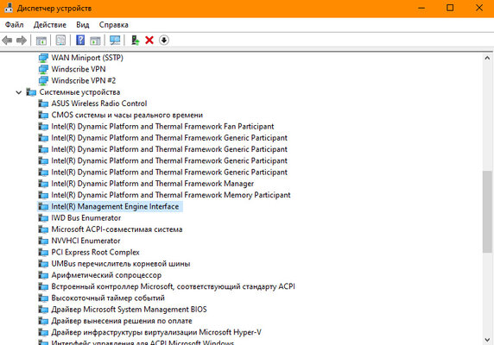Click the blue Help question mark icon
Viewport: 494px width, 345px height.
pos(80,41)
